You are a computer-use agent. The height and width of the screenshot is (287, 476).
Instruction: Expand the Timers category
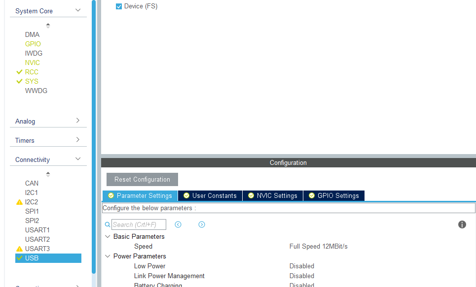[78, 140]
